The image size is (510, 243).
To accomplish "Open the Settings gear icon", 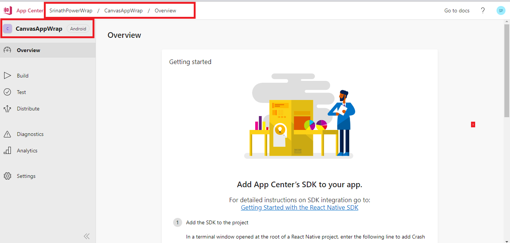I will point(7,176).
